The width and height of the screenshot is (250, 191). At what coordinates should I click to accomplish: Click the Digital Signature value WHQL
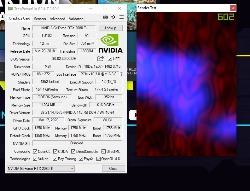pos(108,120)
